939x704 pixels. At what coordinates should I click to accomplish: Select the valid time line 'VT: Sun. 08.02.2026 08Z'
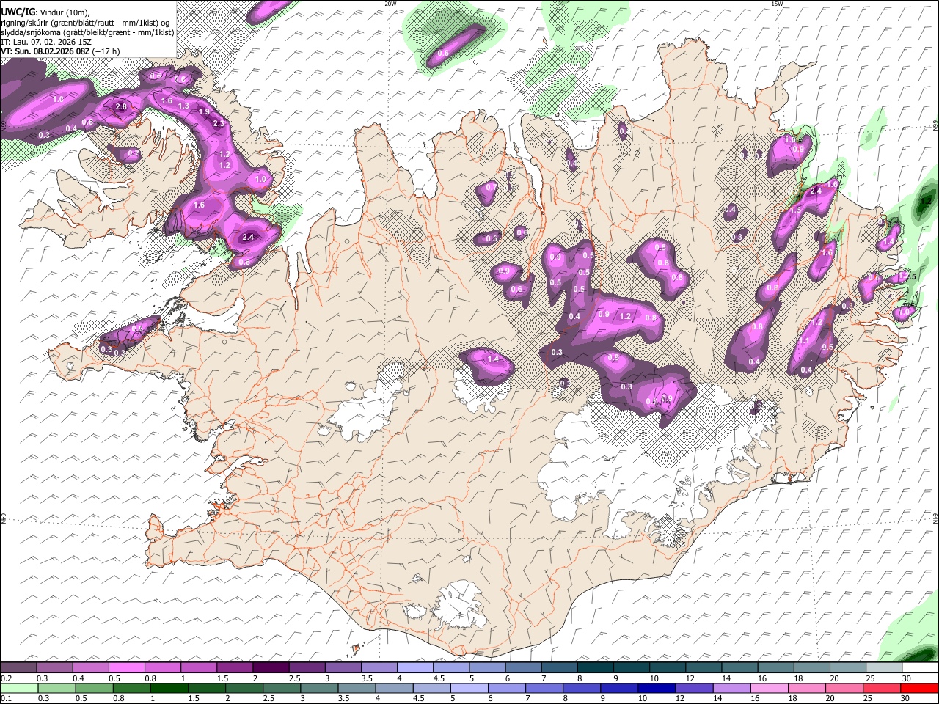(45, 51)
